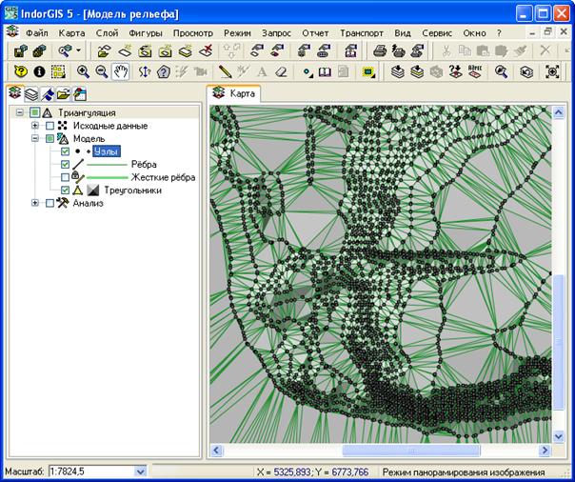575x482 pixels.
Task: Select the Карта tab
Action: pos(233,93)
